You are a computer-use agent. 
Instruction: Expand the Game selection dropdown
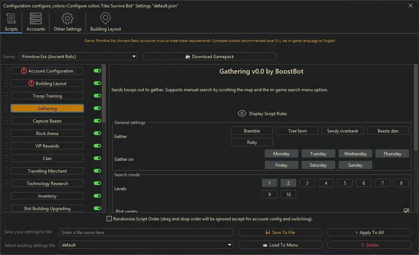click(134, 57)
